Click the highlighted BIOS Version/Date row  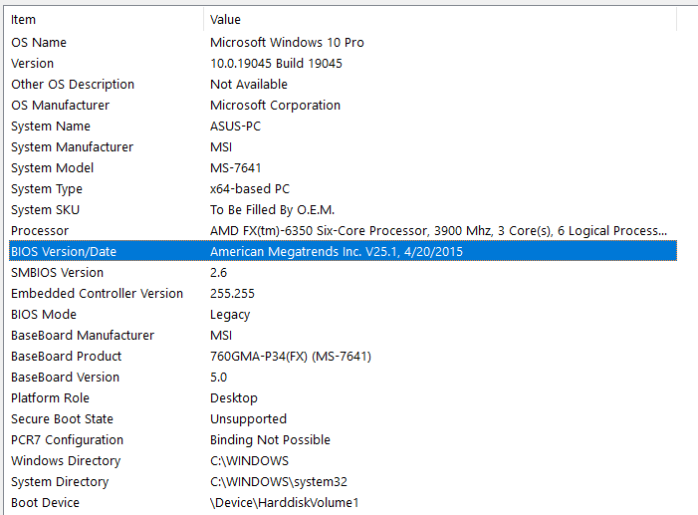(x=343, y=251)
